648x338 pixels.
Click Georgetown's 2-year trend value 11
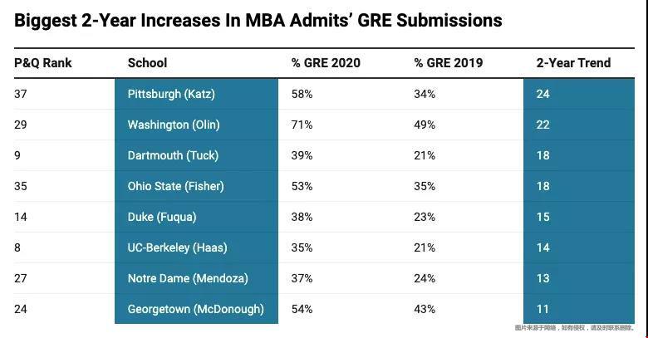[542, 309]
